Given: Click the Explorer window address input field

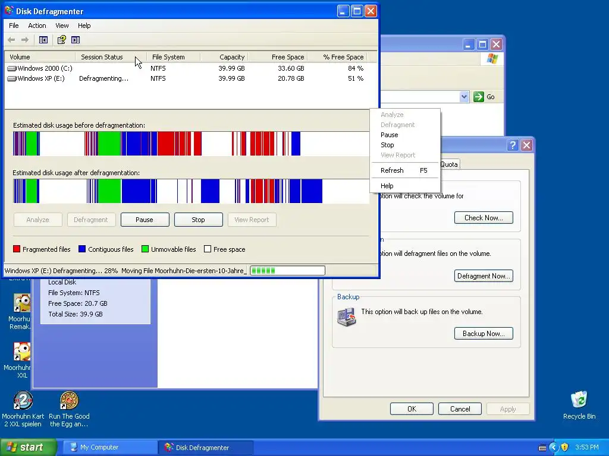Looking at the screenshot, I should tap(419, 97).
